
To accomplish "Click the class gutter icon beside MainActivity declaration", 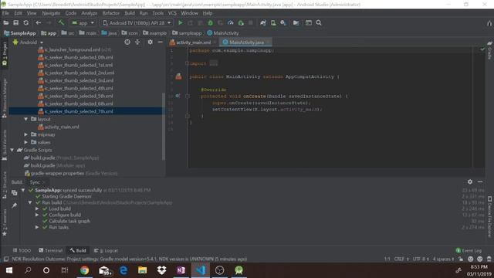I will [178, 76].
